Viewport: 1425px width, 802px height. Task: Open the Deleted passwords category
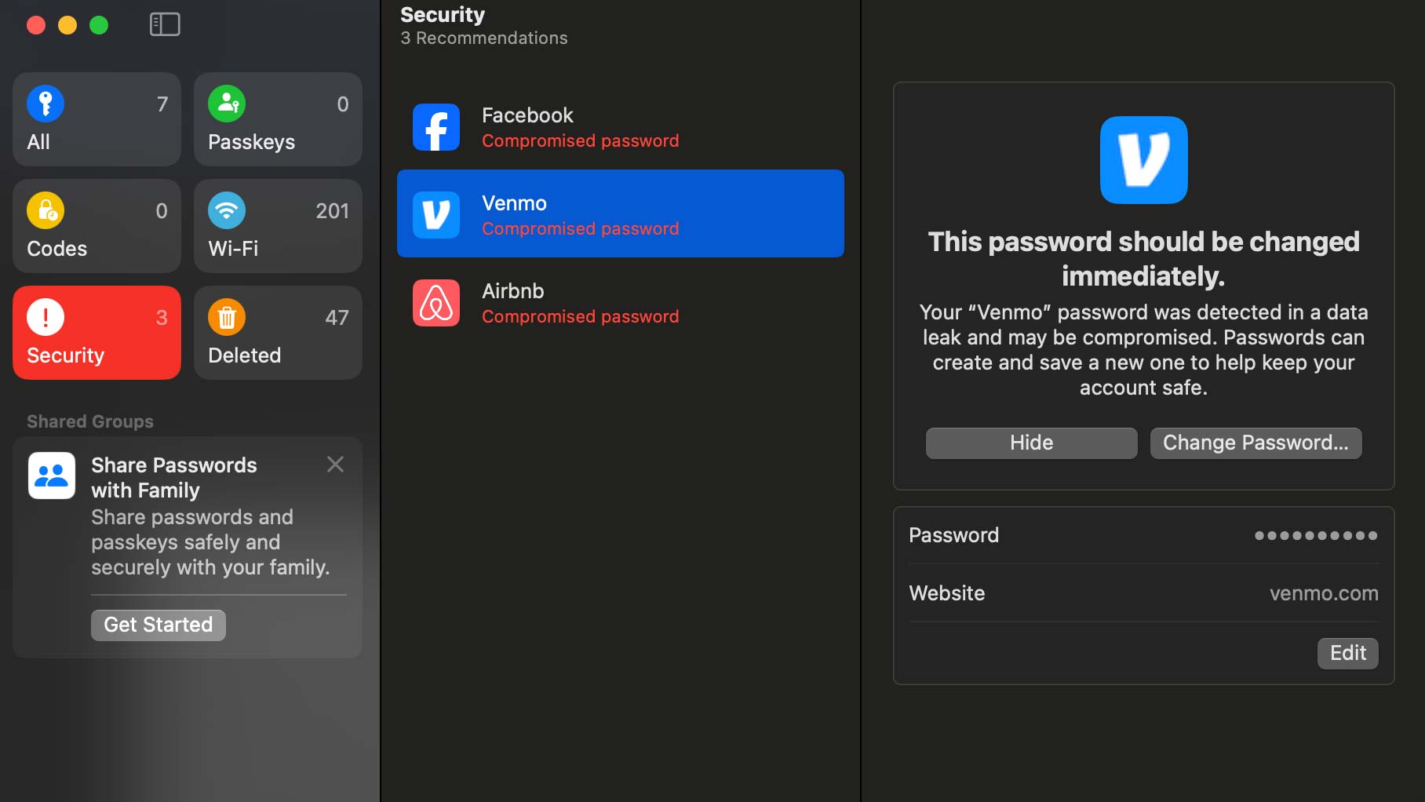(x=278, y=334)
